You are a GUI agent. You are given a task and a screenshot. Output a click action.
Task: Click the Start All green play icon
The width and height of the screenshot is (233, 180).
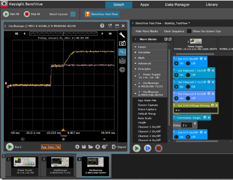[x=6, y=14]
